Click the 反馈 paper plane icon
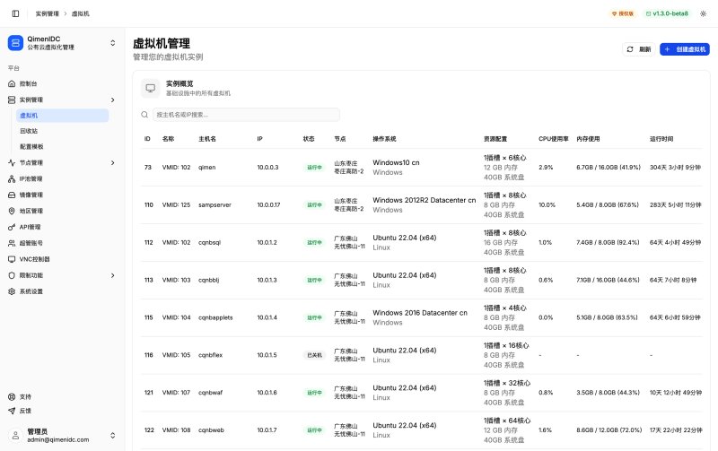The image size is (718, 451). [12, 411]
